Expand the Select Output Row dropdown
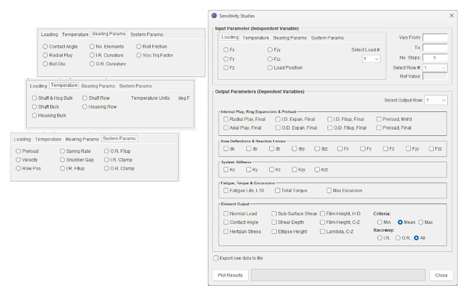Image resolution: width=467 pixels, height=294 pixels. click(435, 100)
